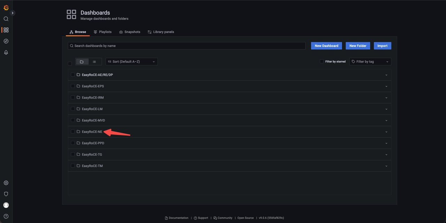Click the Search dashboards by name field

pyautogui.click(x=187, y=46)
